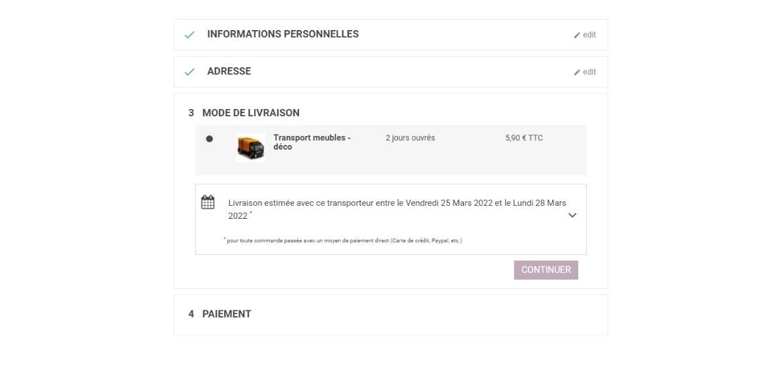This screenshot has height=392, width=784.
Task: Click the pencil icon in the Adresse row
Action: pyautogui.click(x=577, y=73)
